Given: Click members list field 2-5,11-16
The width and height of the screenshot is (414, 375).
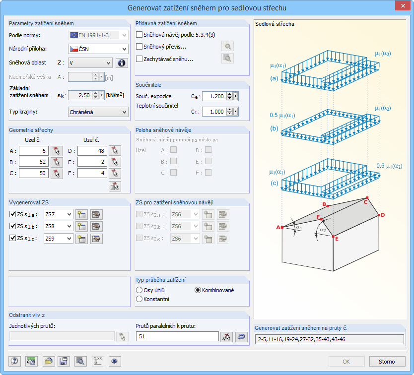Looking at the screenshot, I should tap(330, 339).
